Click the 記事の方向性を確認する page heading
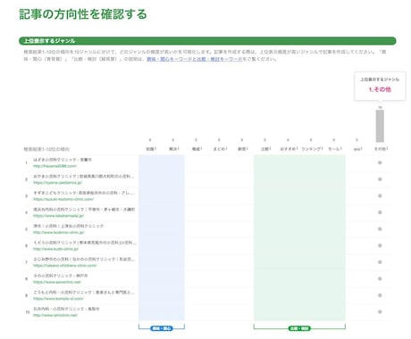The image size is (411, 339). coord(83,14)
